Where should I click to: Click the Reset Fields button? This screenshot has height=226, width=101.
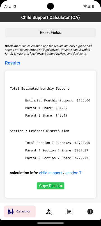[x=50, y=32]
